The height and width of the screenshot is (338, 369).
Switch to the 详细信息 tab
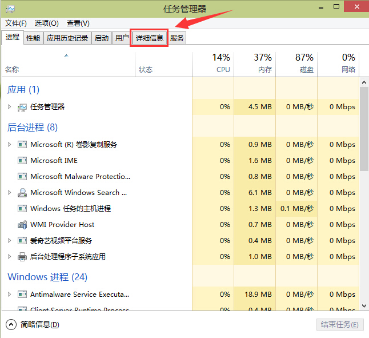point(149,38)
